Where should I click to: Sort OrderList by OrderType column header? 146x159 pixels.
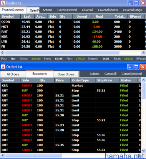pyautogui.click(x=83, y=80)
